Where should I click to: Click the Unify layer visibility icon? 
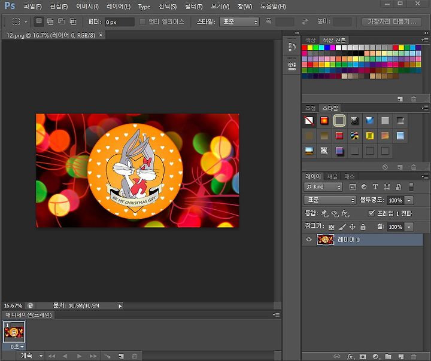point(335,213)
